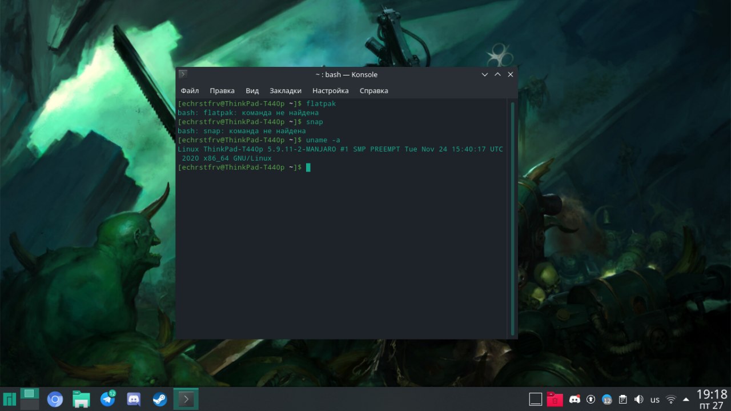Viewport: 731px width, 411px height.
Task: Open the Закладки menu
Action: pos(286,91)
